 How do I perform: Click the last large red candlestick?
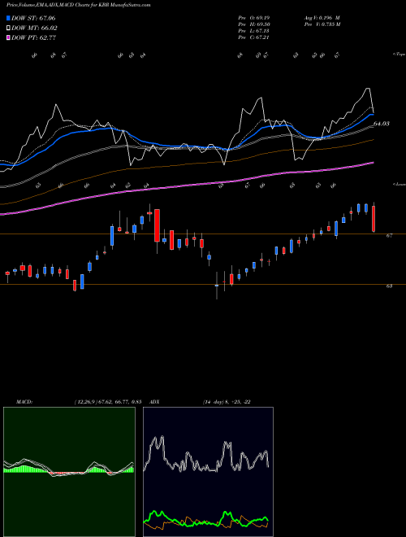(374, 218)
